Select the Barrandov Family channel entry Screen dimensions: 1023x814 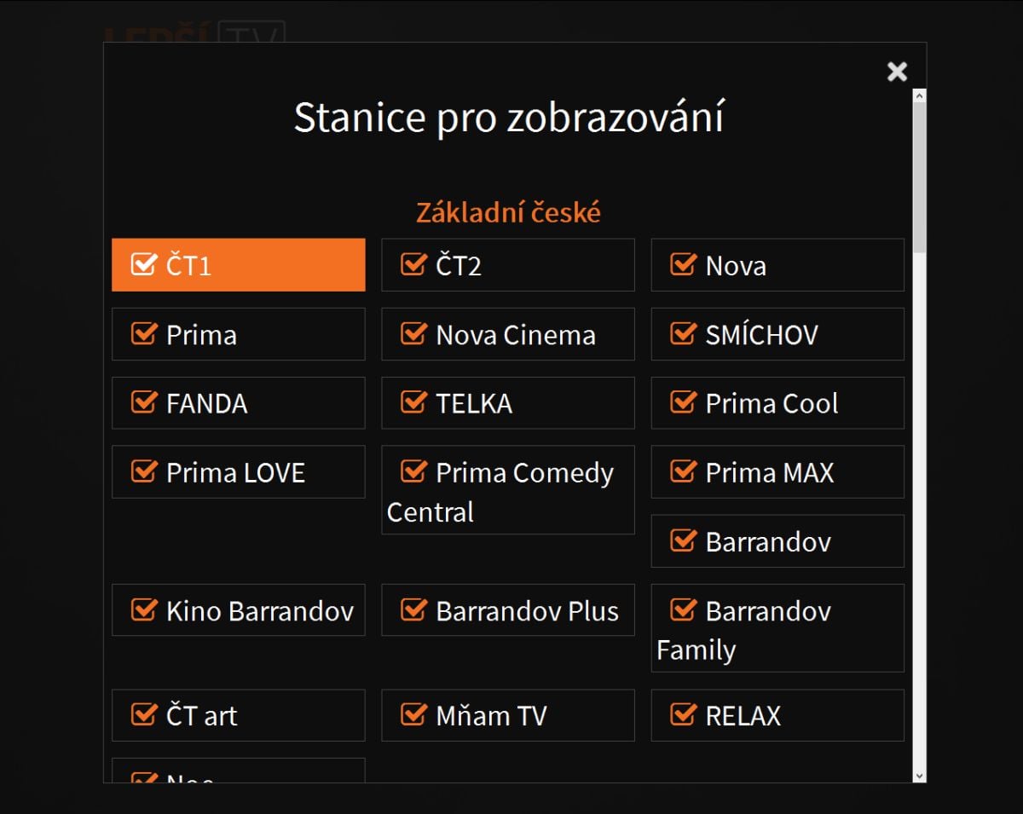coord(682,609)
